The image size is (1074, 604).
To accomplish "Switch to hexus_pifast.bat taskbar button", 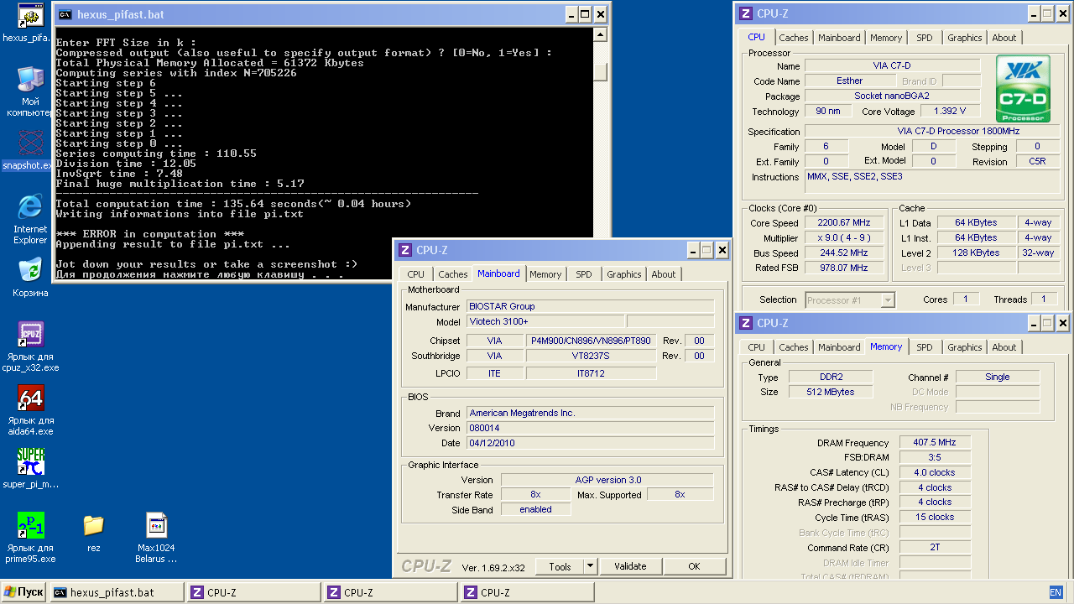I will [116, 592].
